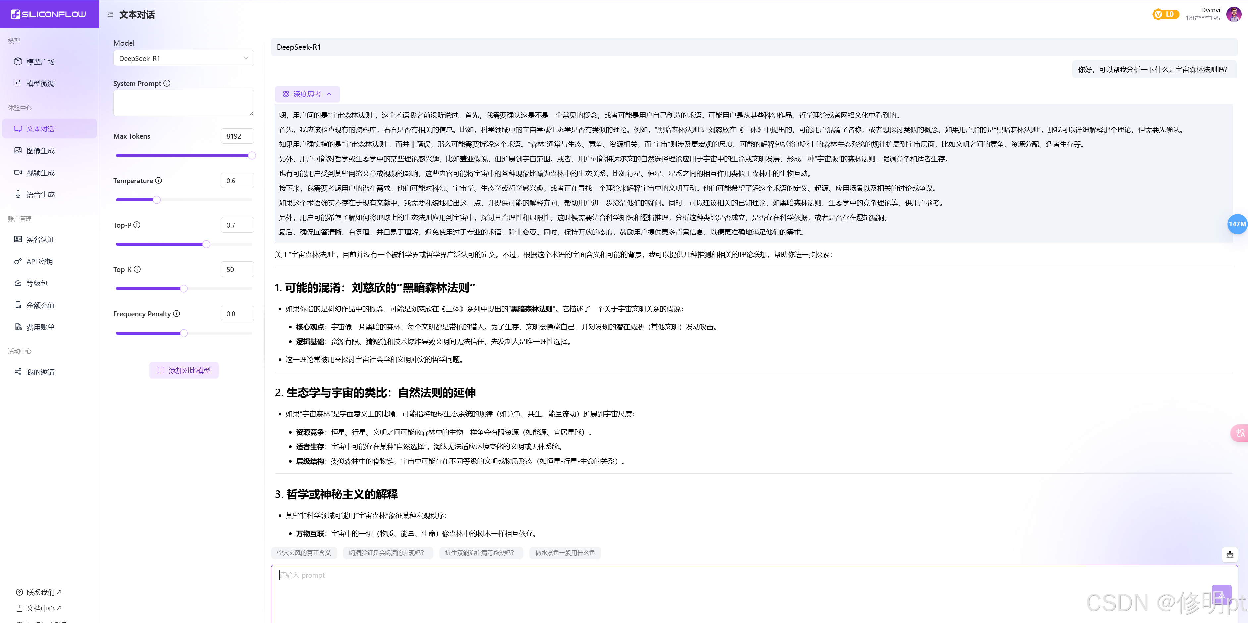The width and height of the screenshot is (1248, 623).
Task: Click floating translate icon on right edge
Action: [x=1240, y=433]
